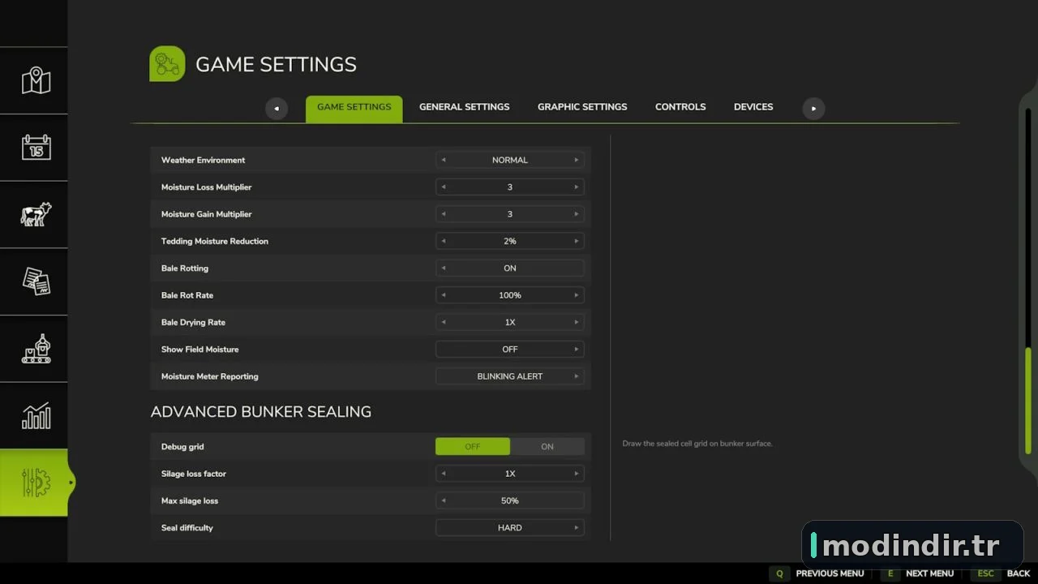This screenshot has height=584, width=1038.
Task: Click the Show Field Moisture OFF value
Action: tap(510, 349)
